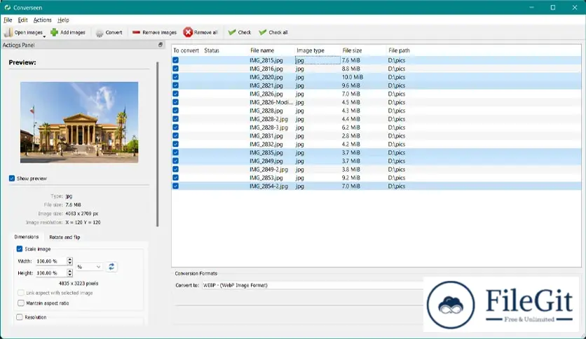Image resolution: width=586 pixels, height=339 pixels.
Task: Select the IMG_2832.jpg file name
Action: coord(266,144)
